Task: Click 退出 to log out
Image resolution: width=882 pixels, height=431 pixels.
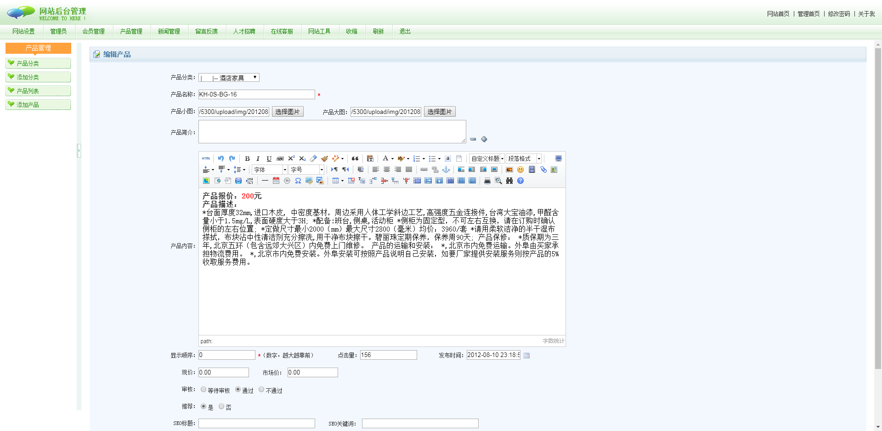Action: [405, 31]
